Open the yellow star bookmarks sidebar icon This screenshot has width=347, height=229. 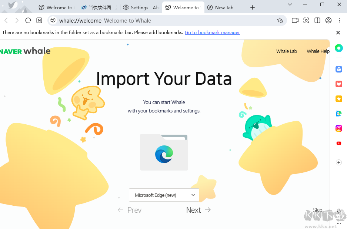coord(339,99)
